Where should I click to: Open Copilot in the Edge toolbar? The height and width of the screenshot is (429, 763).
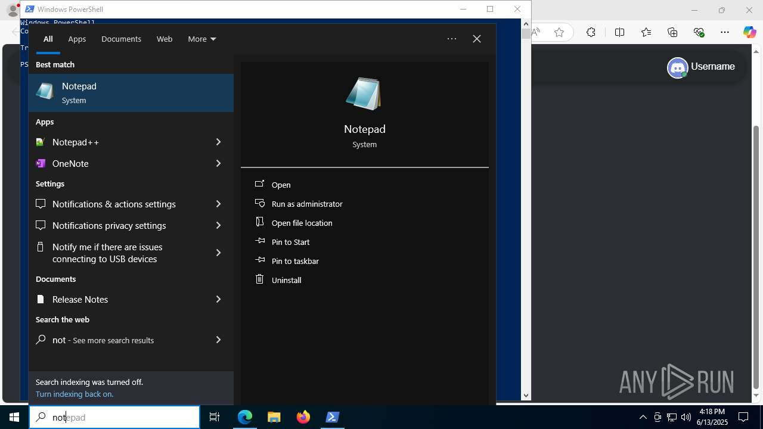point(749,32)
